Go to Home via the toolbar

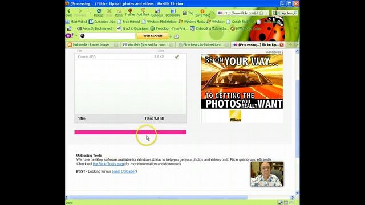click(x=119, y=13)
